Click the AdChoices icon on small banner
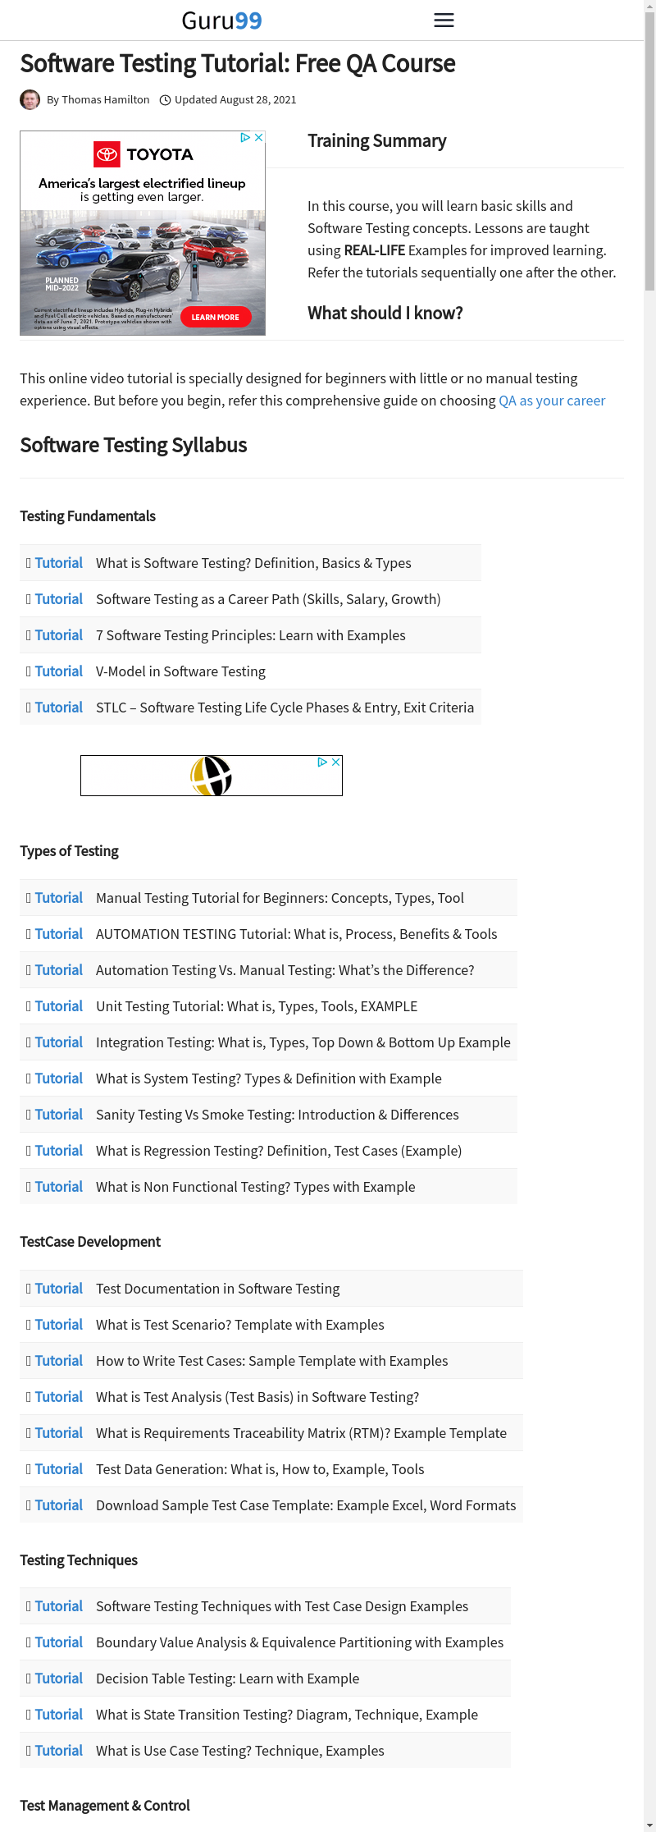 pos(322,763)
